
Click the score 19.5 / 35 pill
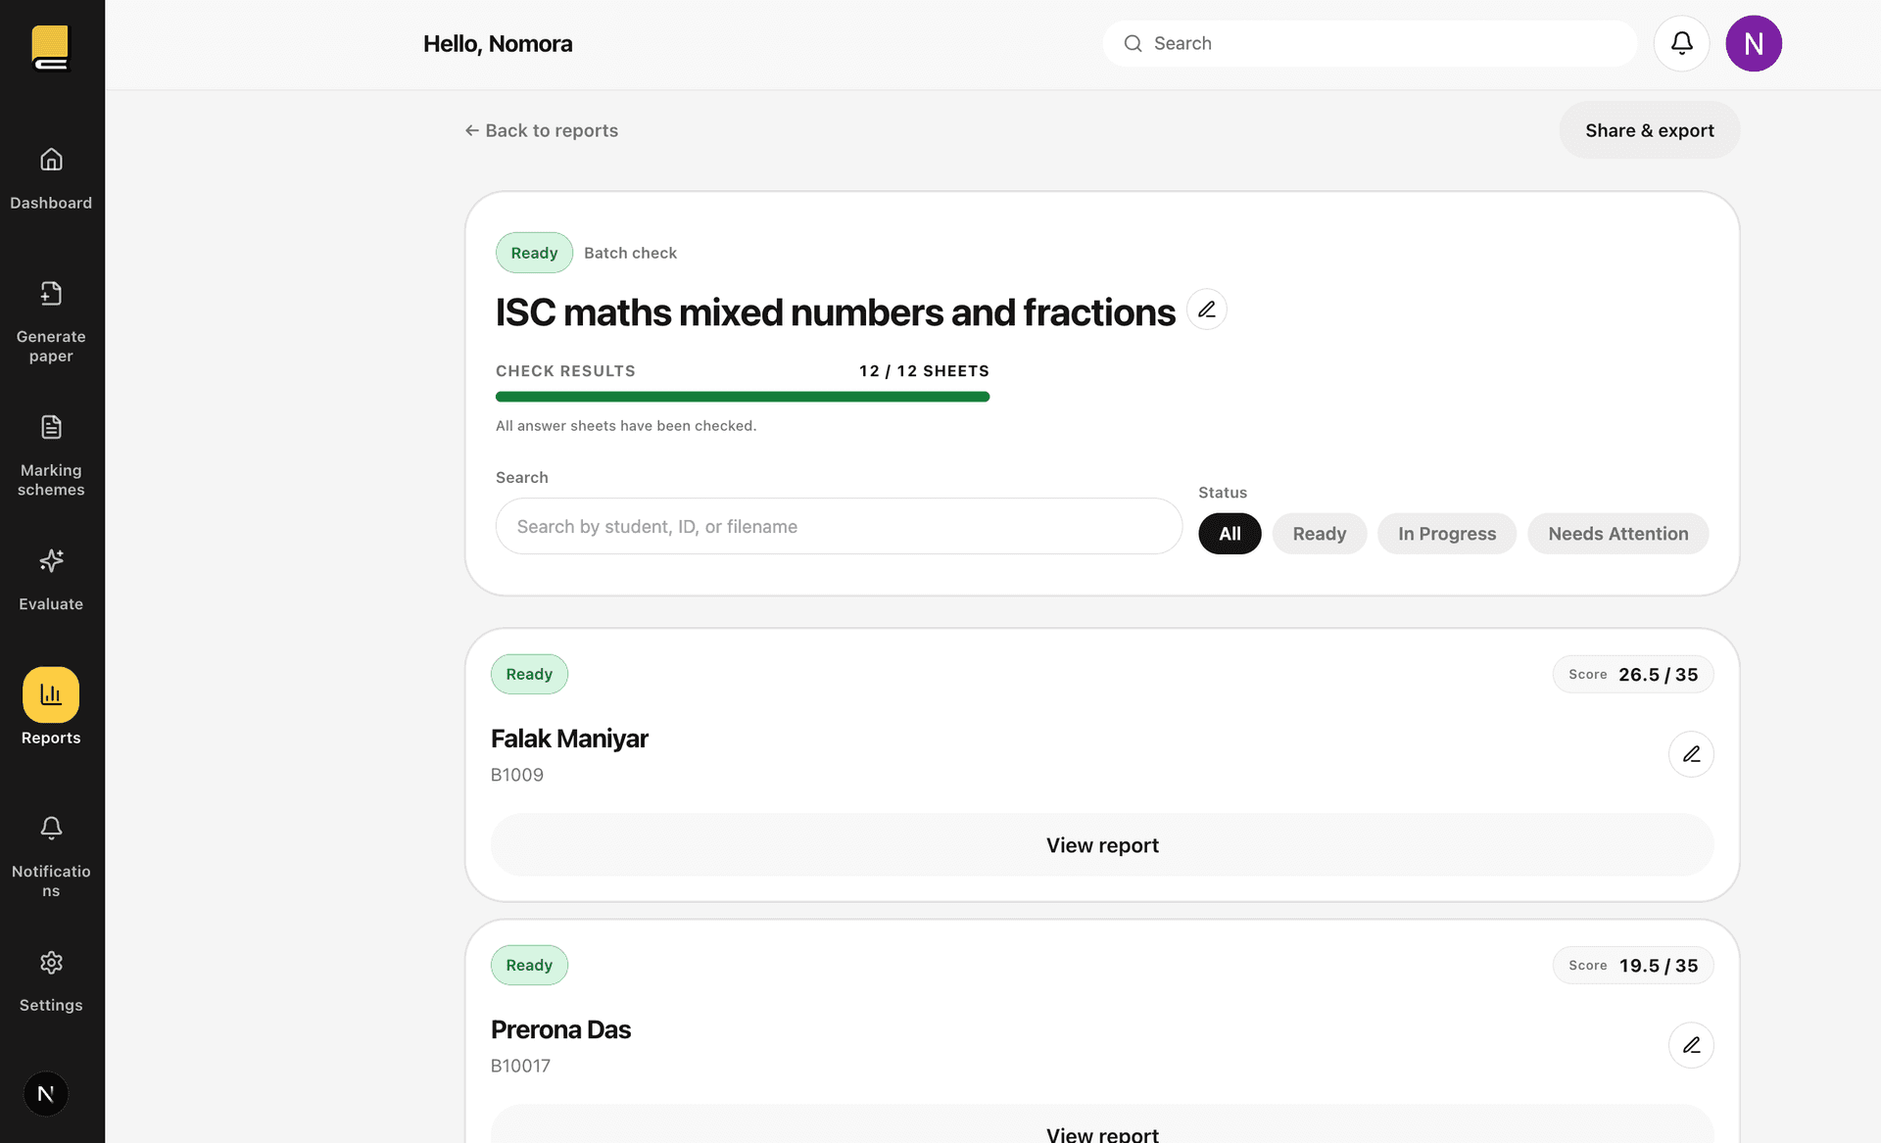(x=1633, y=965)
